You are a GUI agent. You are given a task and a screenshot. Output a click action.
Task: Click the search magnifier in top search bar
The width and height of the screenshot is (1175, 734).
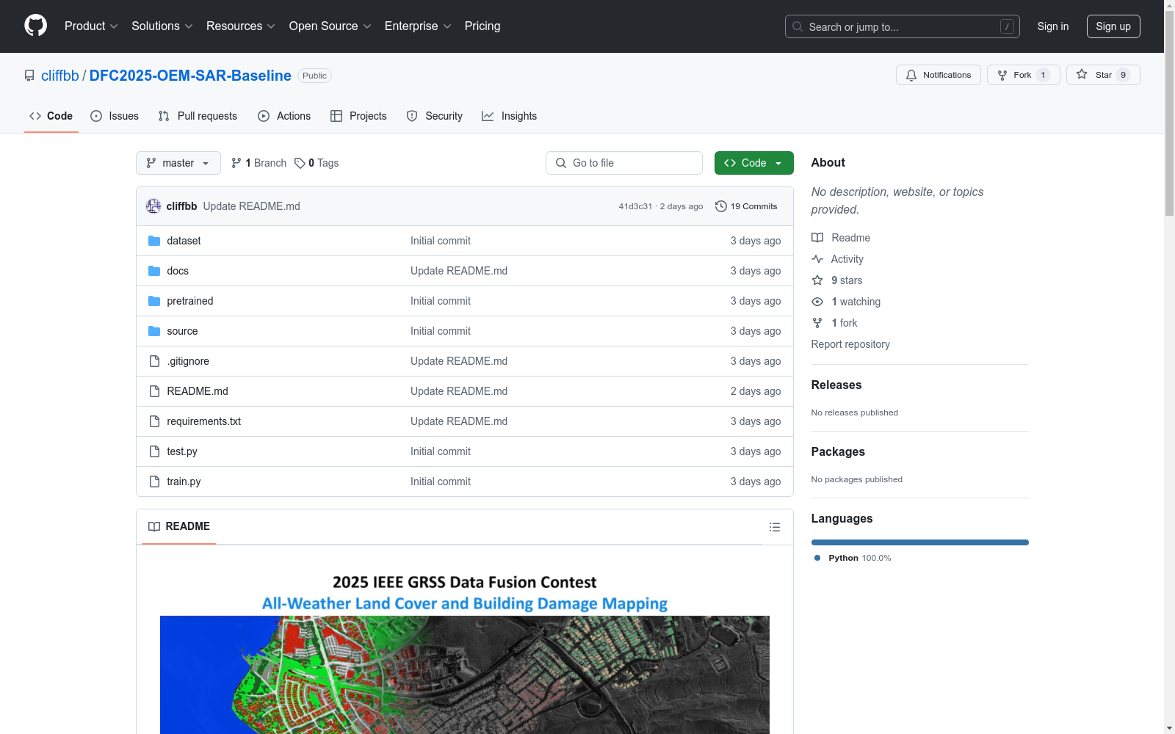tap(797, 26)
